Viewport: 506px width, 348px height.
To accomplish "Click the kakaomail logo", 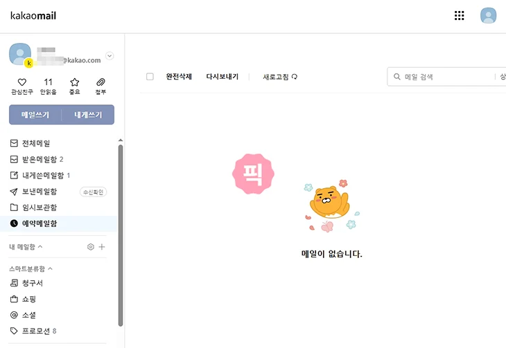I will pos(33,15).
